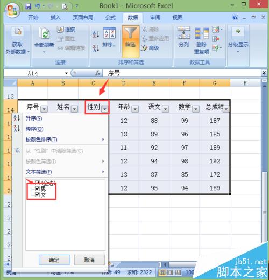Click the Office button logo
Viewport: 269px width, 280px height.
point(12,10)
